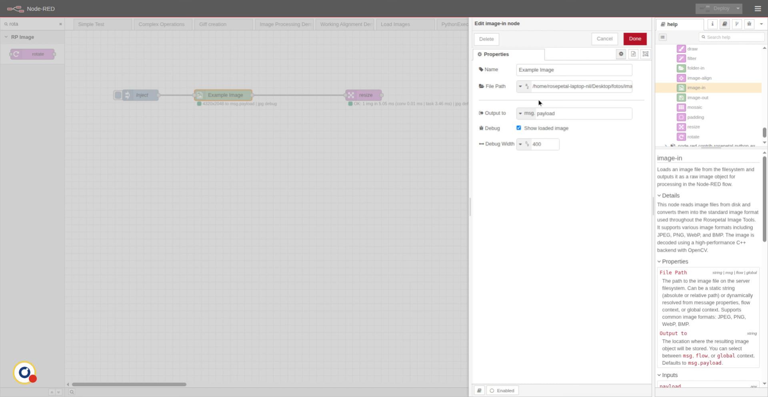Open the mosaic node help entry

coord(695,107)
